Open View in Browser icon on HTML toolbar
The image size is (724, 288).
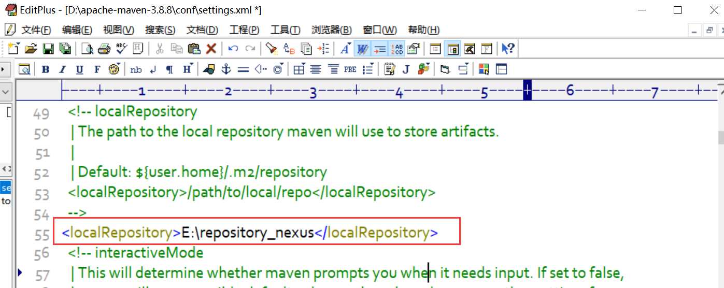click(x=24, y=69)
